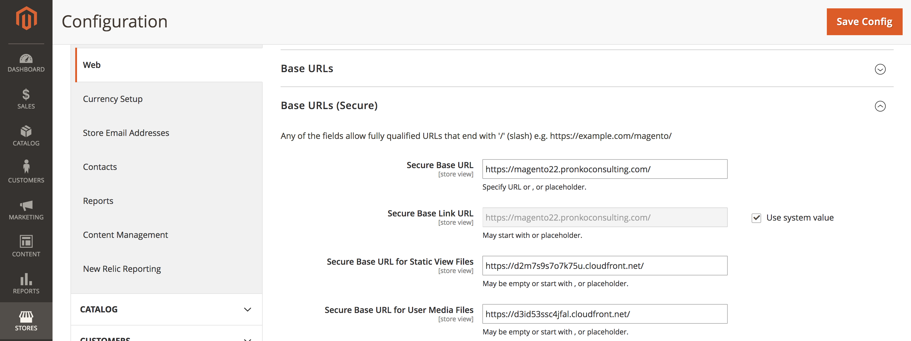Expand the Customers sidebar section
The image size is (911, 341).
(x=165, y=337)
